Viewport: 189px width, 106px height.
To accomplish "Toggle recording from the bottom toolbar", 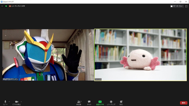I will click(111, 103).
